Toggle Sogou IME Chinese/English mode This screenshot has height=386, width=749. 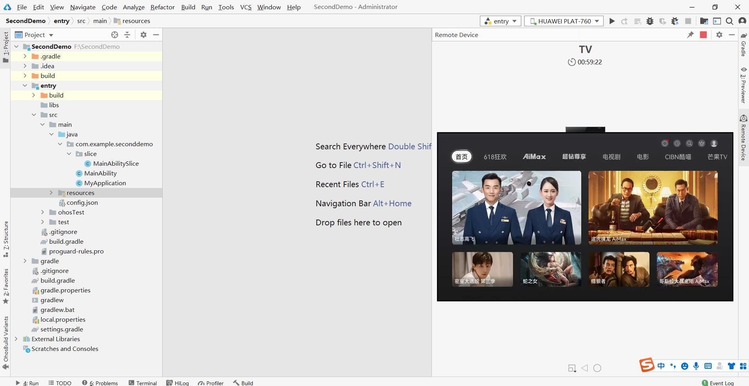coord(661,366)
